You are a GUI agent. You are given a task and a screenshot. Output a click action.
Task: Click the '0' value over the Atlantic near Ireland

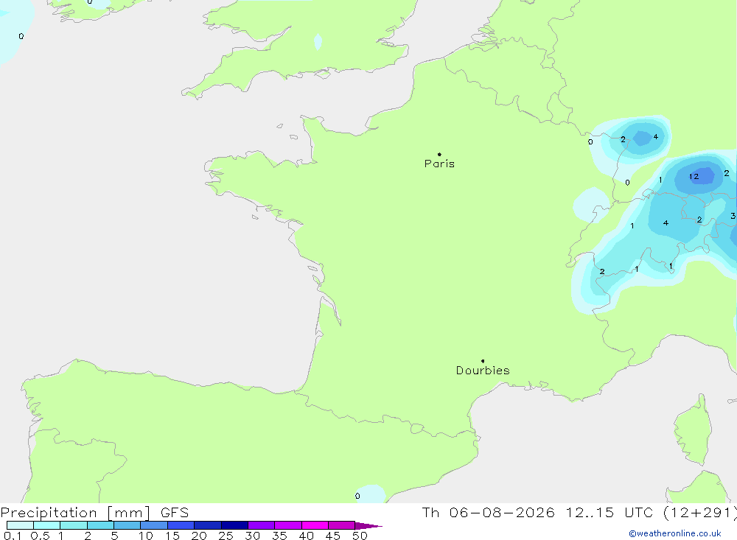[x=21, y=36]
